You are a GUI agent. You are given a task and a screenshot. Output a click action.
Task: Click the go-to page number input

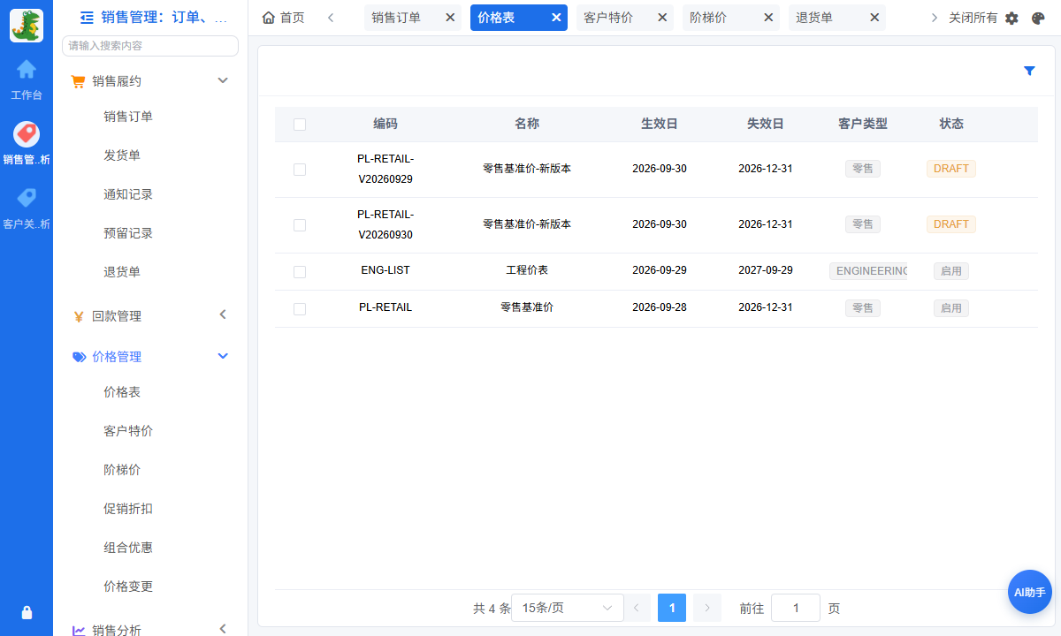click(x=796, y=608)
